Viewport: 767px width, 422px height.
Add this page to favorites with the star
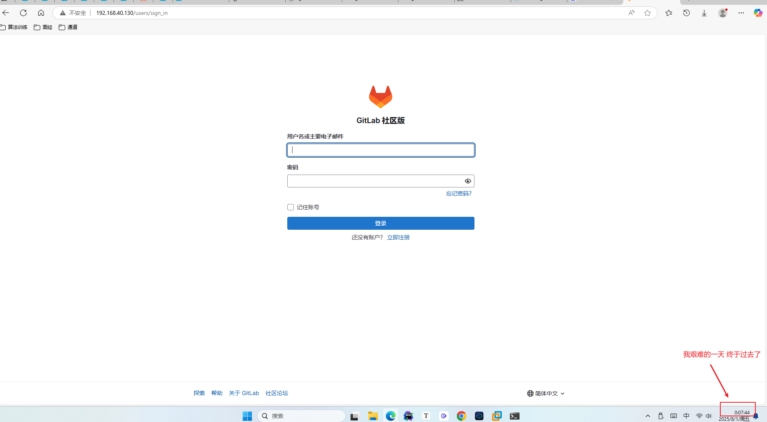tap(647, 13)
